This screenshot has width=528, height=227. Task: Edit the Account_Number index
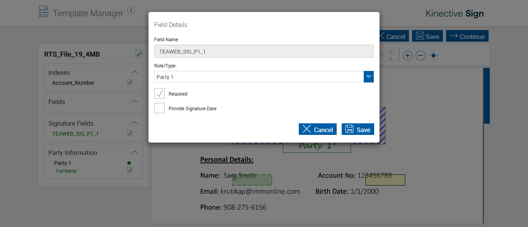click(130, 82)
